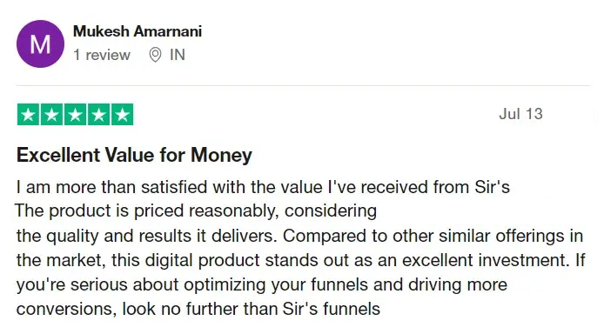Open the 'Excellent Value for Money' review title
The width and height of the screenshot is (611, 334).
click(134, 155)
